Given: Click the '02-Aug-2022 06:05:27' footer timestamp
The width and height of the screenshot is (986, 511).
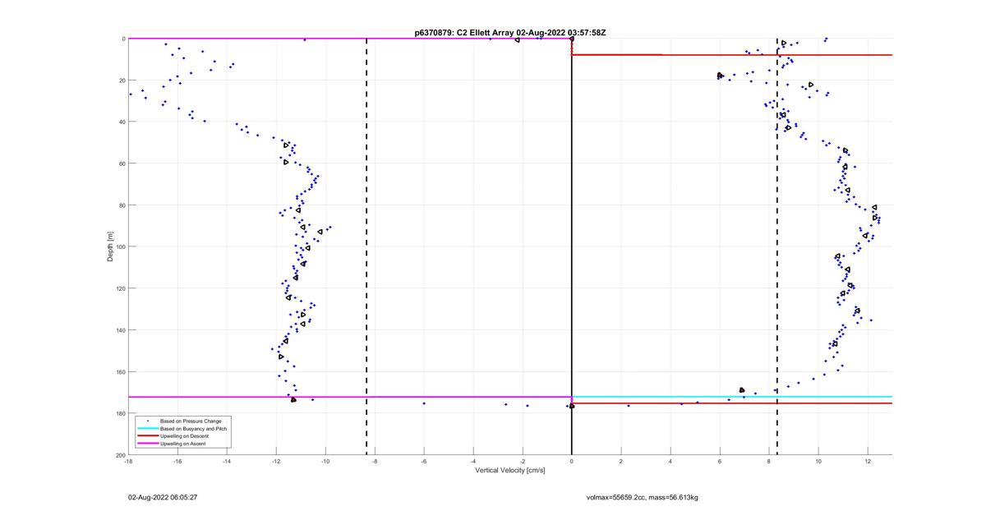Looking at the screenshot, I should 162,497.
